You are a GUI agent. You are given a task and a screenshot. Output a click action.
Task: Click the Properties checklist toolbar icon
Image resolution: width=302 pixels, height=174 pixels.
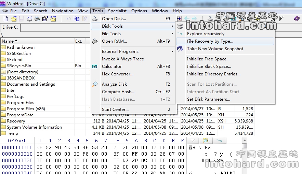45,19
